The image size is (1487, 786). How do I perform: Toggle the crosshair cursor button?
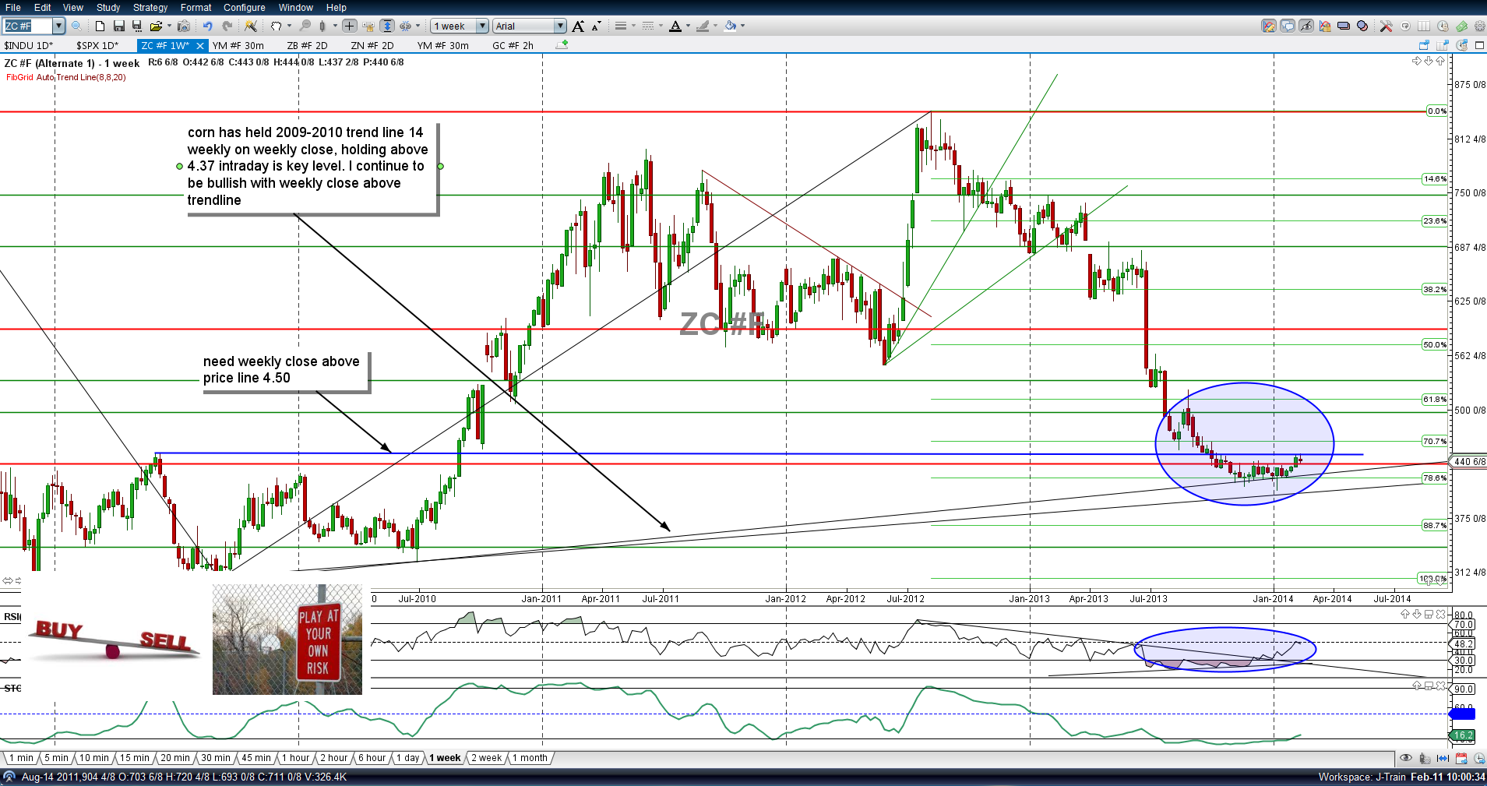(350, 26)
